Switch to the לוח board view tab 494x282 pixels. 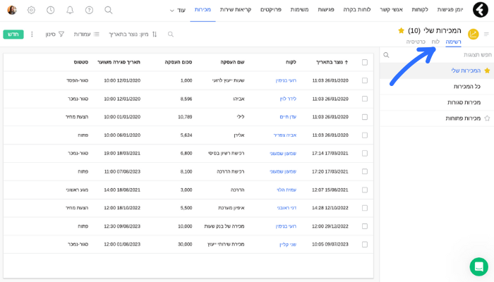(x=435, y=42)
